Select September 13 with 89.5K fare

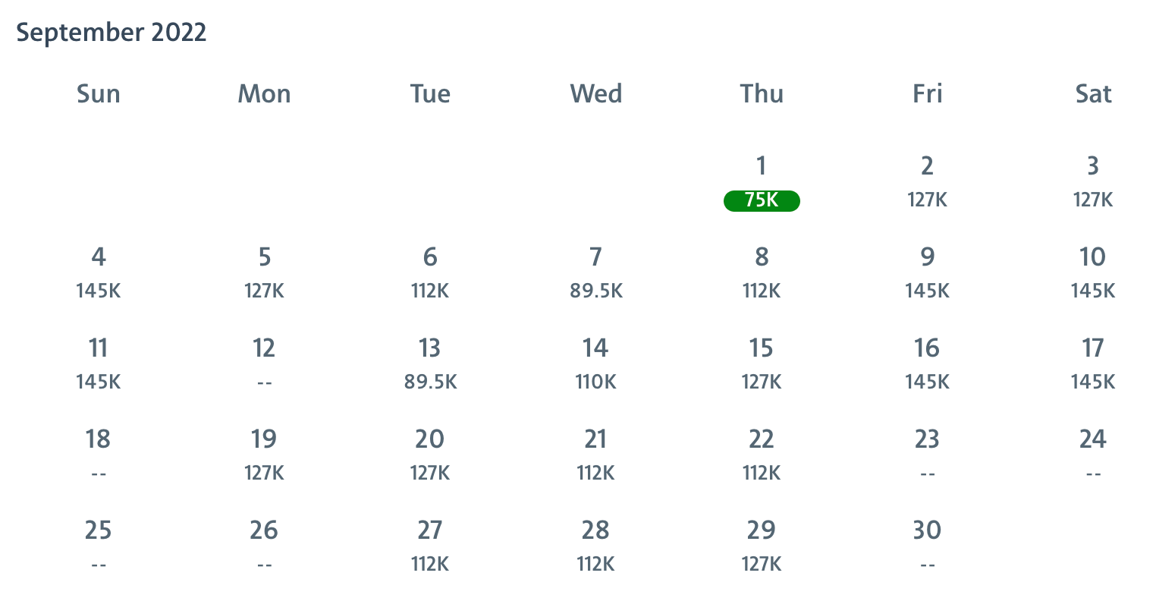pyautogui.click(x=430, y=364)
